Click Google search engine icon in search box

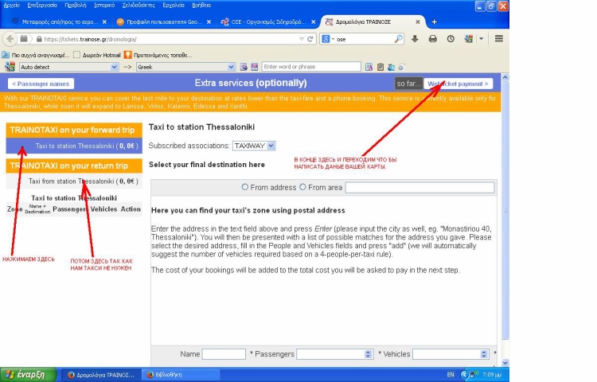coord(326,39)
